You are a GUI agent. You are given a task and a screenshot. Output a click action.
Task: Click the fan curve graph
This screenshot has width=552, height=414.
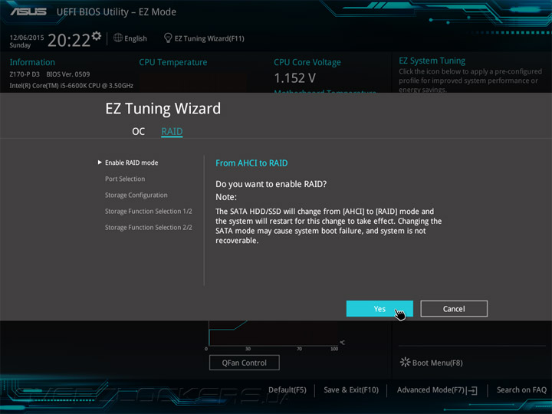274,333
